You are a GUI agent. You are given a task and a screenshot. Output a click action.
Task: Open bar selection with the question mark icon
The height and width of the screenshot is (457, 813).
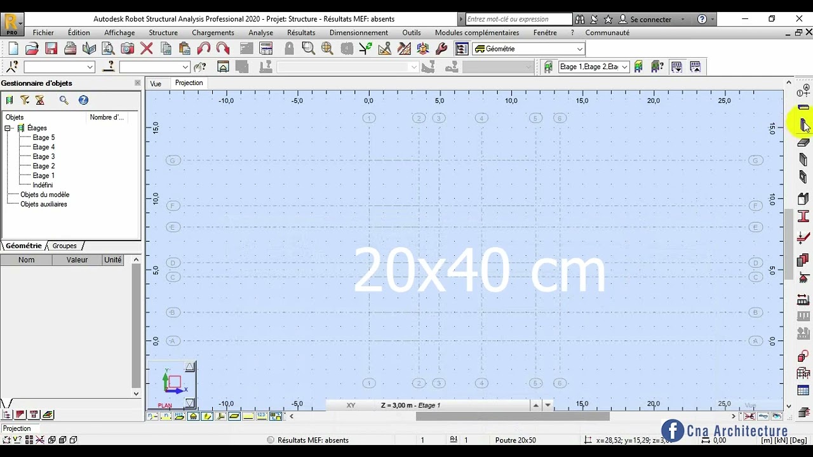109,67
